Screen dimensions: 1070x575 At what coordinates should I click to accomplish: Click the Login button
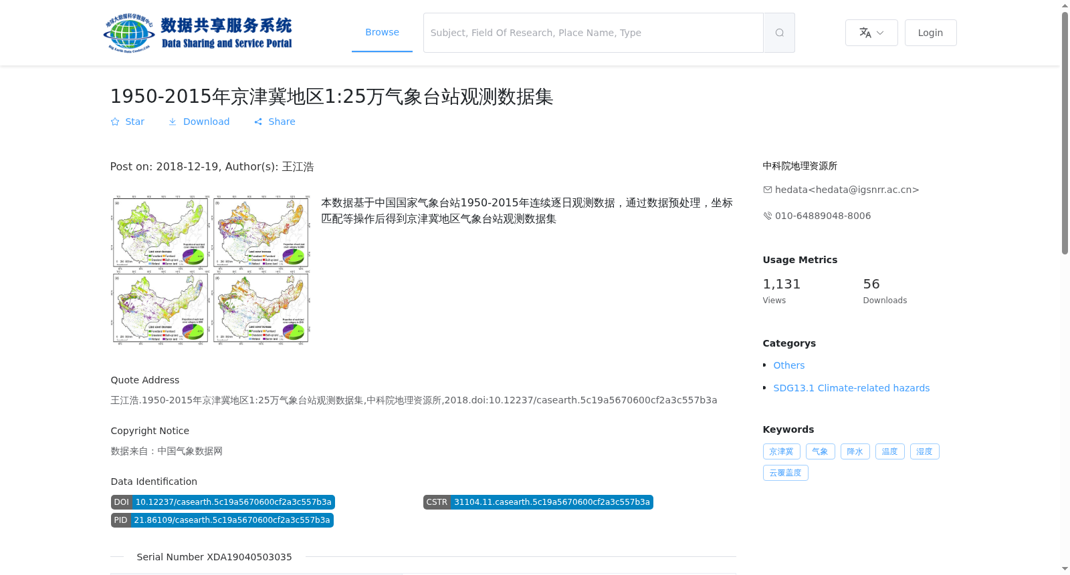coord(930,33)
